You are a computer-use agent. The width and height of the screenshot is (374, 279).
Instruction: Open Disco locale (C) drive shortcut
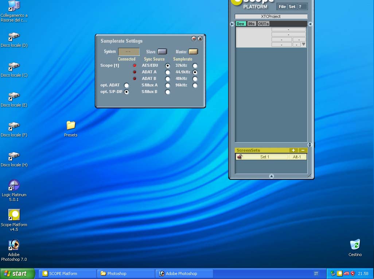[x=14, y=69]
